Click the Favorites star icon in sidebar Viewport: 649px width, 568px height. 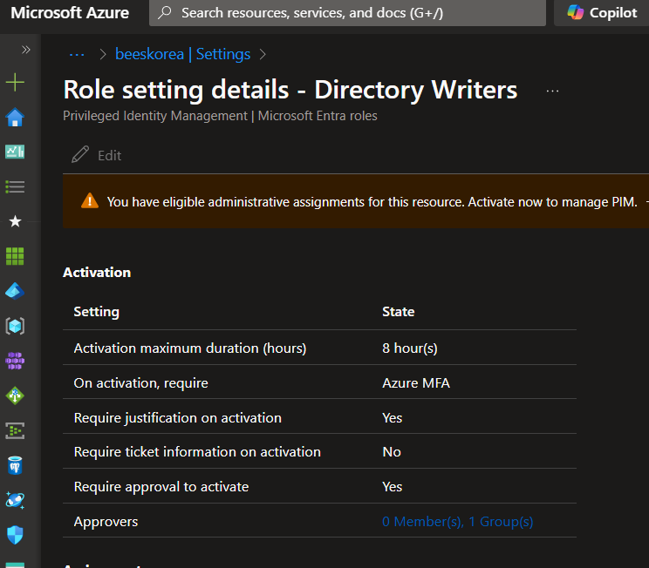click(16, 221)
